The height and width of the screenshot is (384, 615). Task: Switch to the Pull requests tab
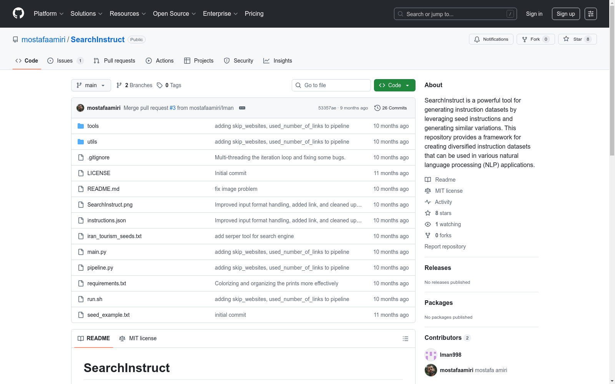115,61
